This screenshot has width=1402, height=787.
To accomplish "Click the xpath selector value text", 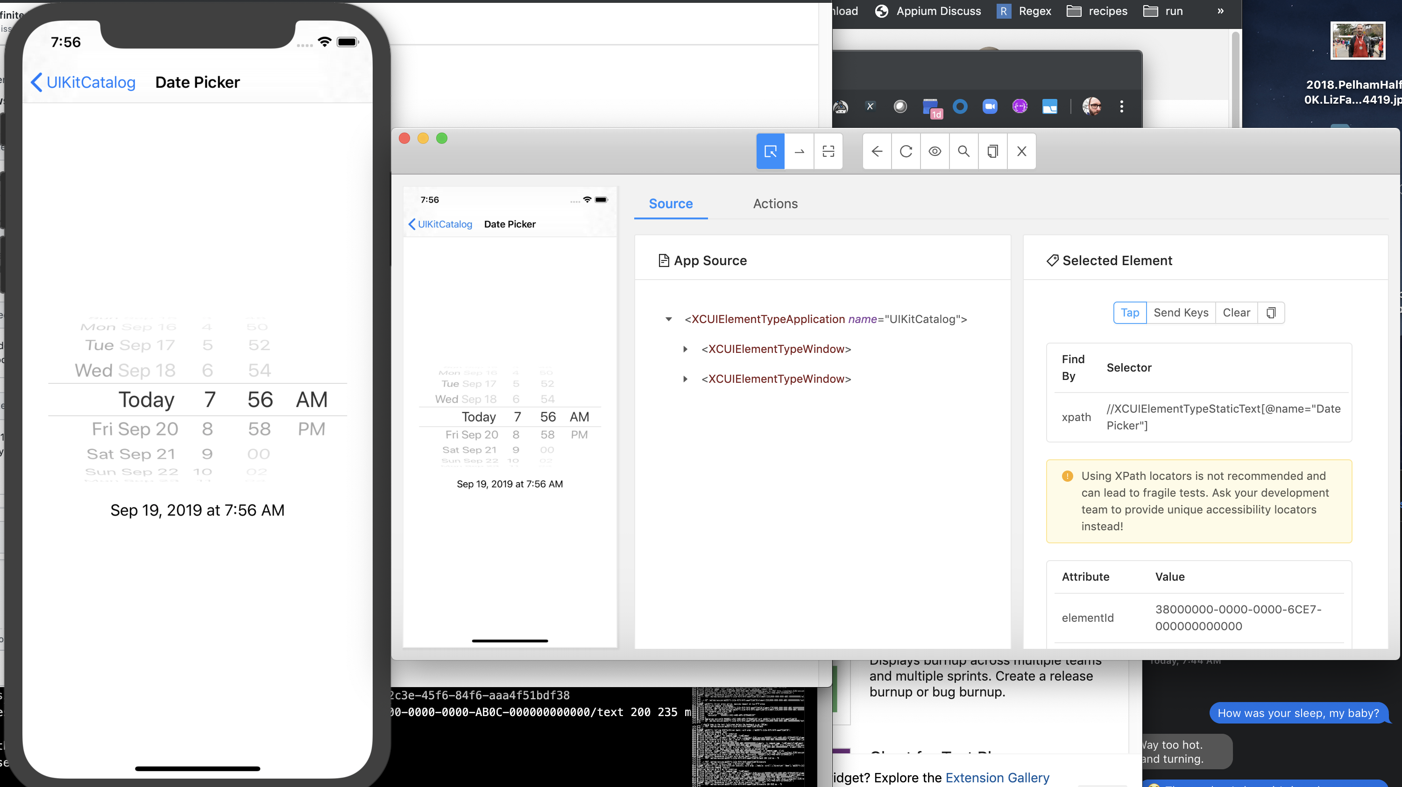I will tap(1224, 417).
